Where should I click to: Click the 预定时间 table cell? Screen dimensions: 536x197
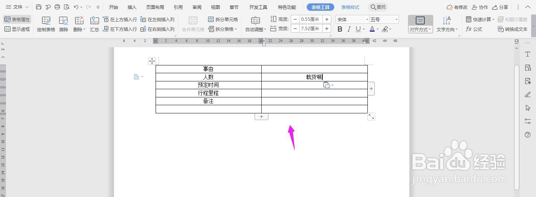(x=208, y=85)
